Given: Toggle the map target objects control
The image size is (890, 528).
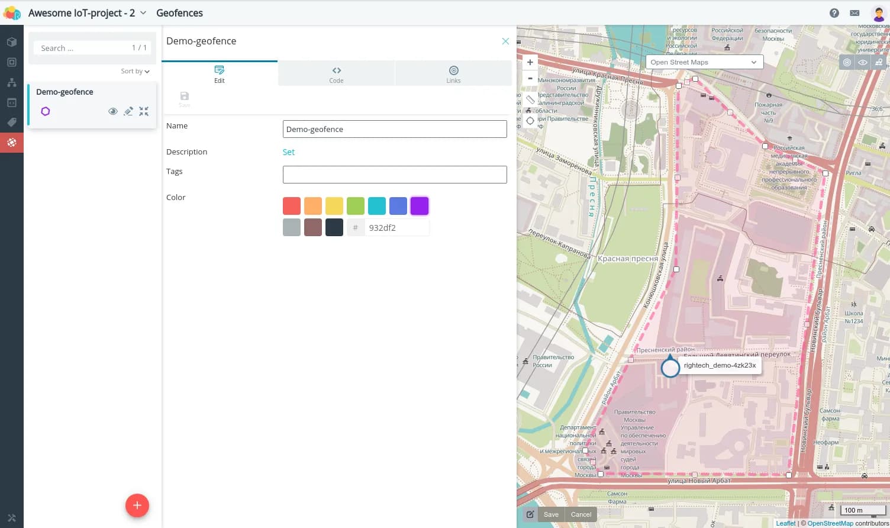Looking at the screenshot, I should click(x=847, y=62).
